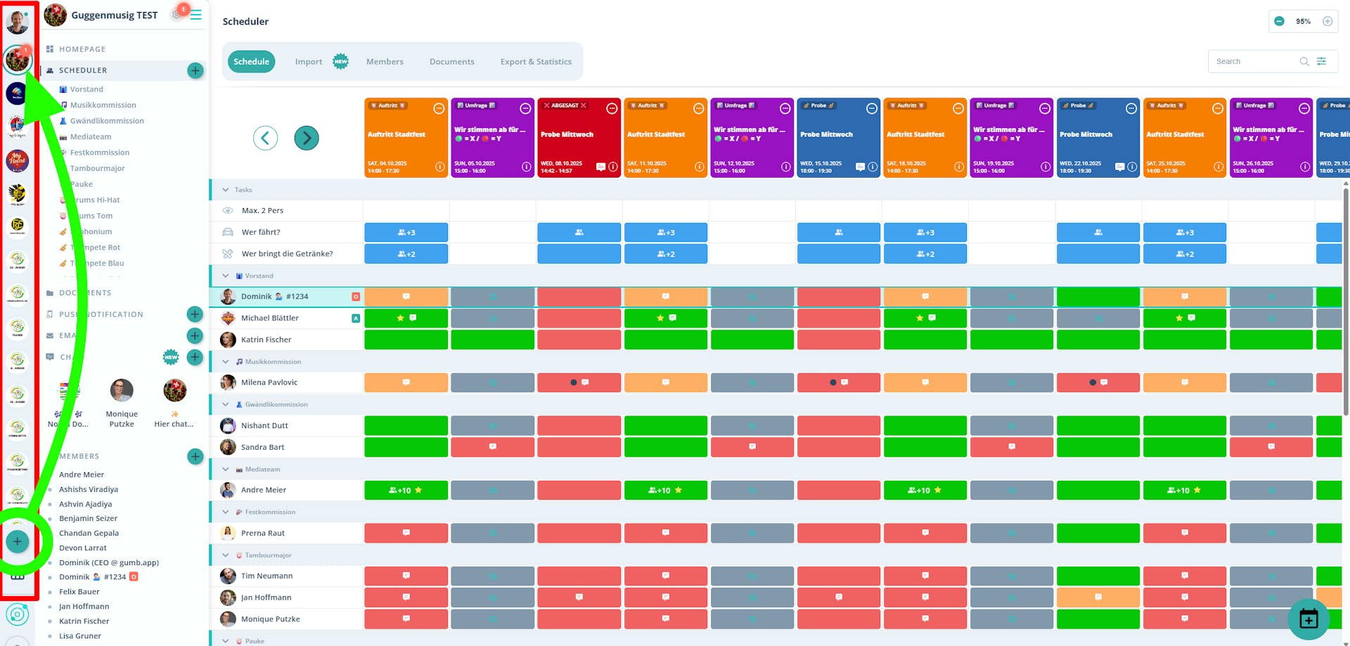
Task: Click the plus button in the Email row
Action: [195, 336]
